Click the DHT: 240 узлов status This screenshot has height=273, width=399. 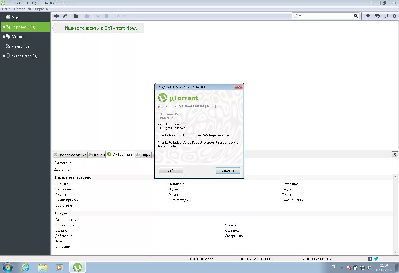tap(201, 259)
